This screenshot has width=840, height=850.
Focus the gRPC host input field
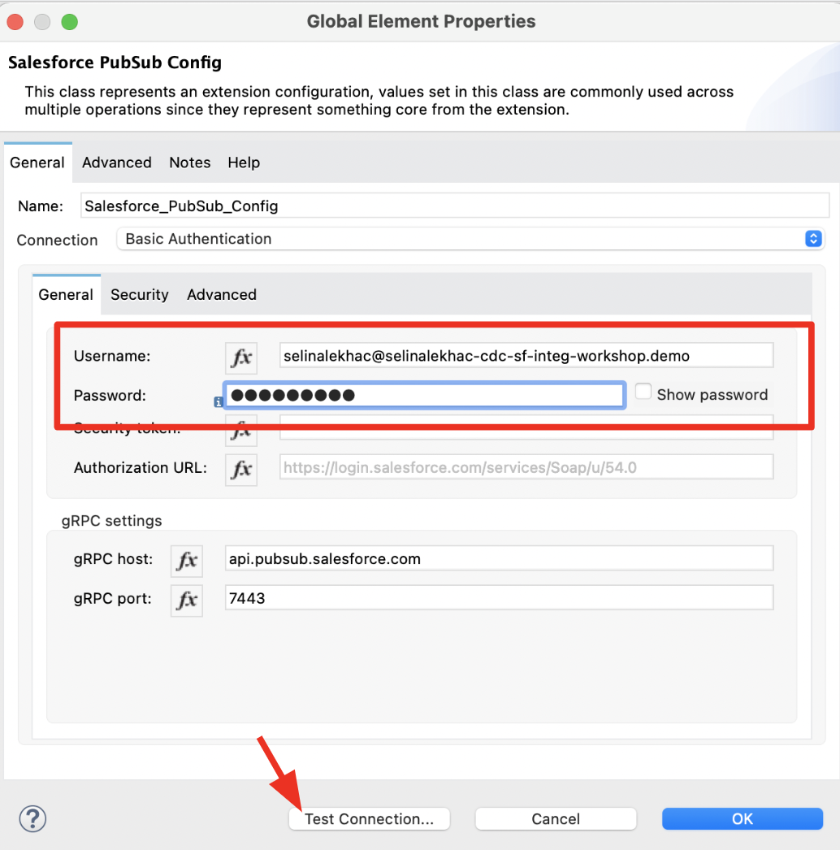click(x=499, y=559)
